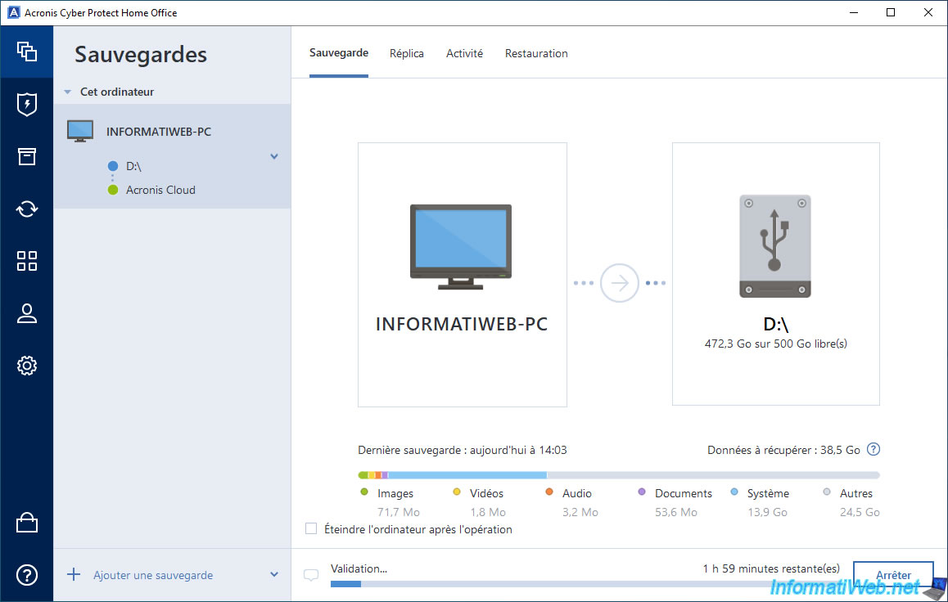
Task: Open the Ajouter une sauvegarde dropdown arrow
Action: tap(274, 574)
